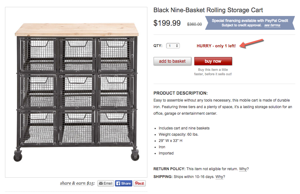The width and height of the screenshot is (300, 194).
Task: Click the envelope icon on Email button
Action: point(101,183)
